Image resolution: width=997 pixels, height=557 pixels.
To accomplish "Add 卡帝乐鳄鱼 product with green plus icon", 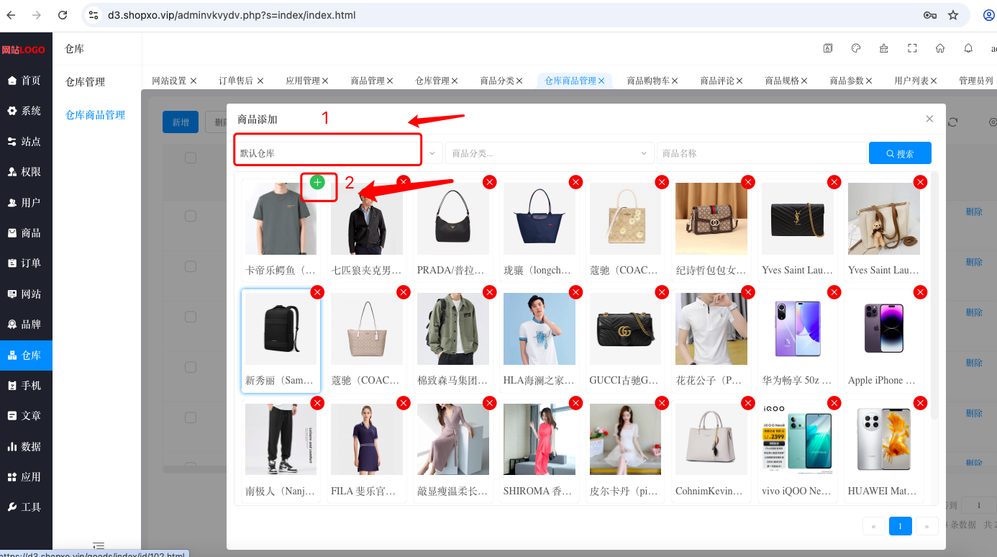I will coord(317,182).
